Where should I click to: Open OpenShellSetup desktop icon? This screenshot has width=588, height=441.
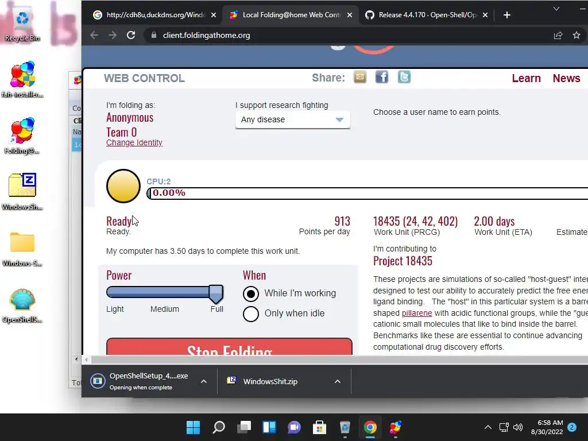[22, 305]
